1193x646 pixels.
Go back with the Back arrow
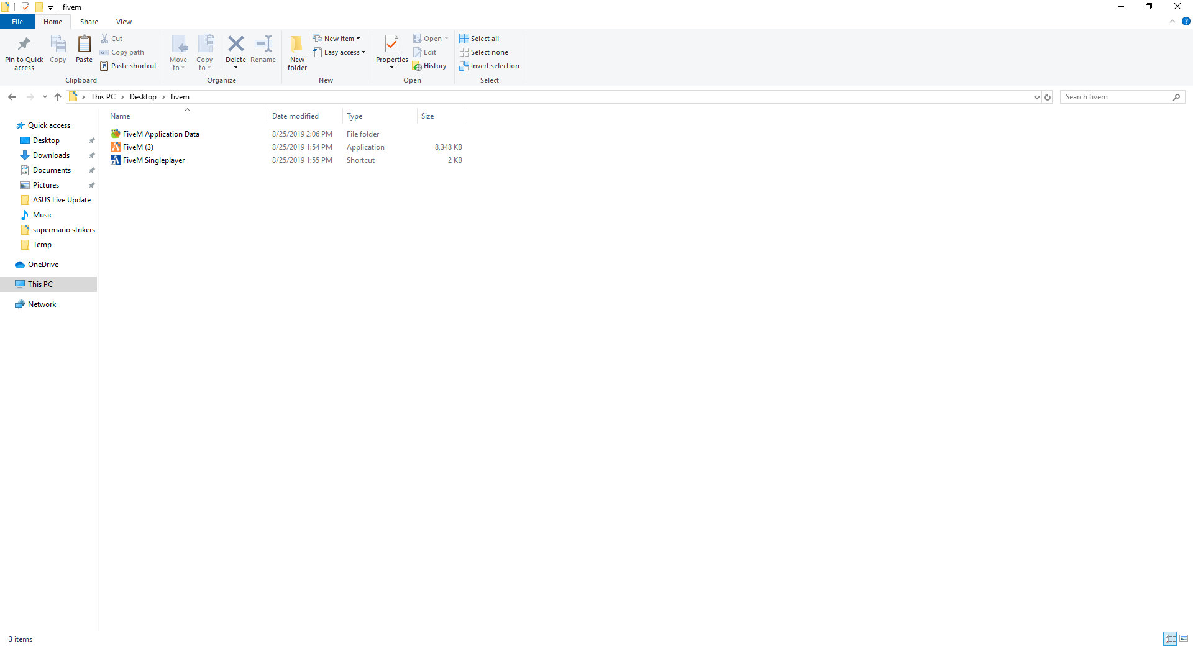click(12, 97)
